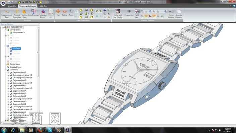This screenshot has height=133, width=236.
Task: Select Gegengerichtet (8) constraint
Action: click(x=19, y=104)
